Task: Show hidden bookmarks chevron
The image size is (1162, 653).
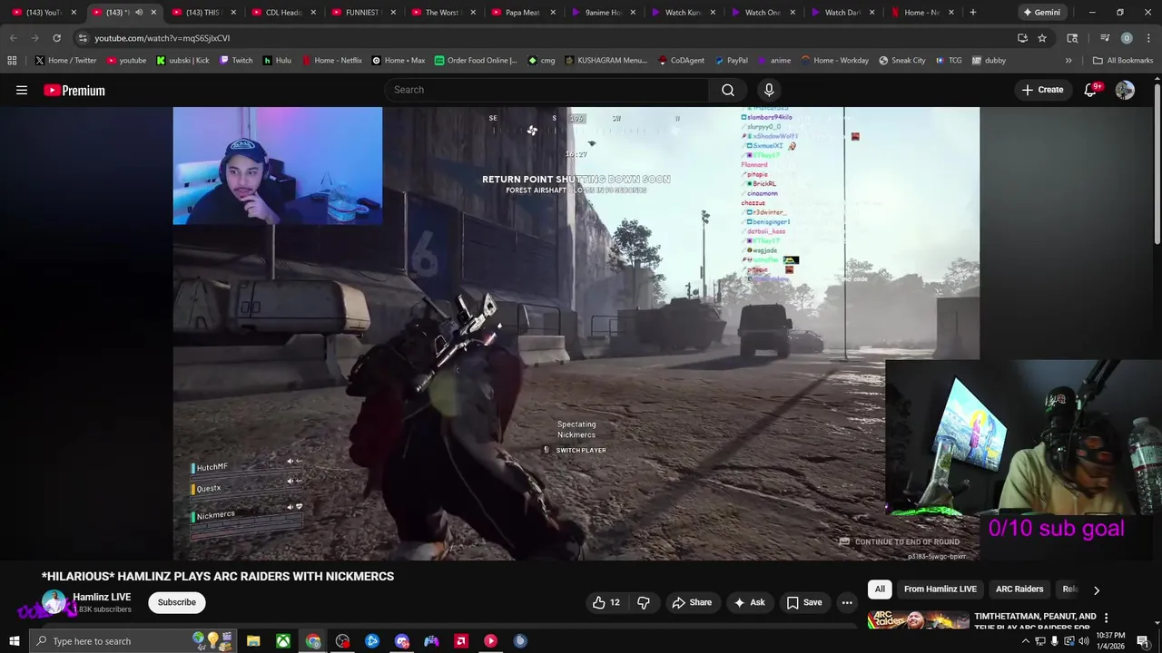Action: tap(1068, 61)
